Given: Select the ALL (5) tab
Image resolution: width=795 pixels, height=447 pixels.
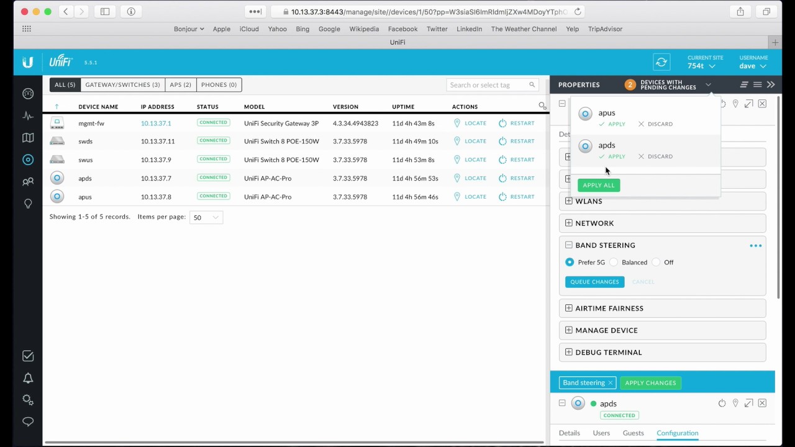Looking at the screenshot, I should click(65, 84).
